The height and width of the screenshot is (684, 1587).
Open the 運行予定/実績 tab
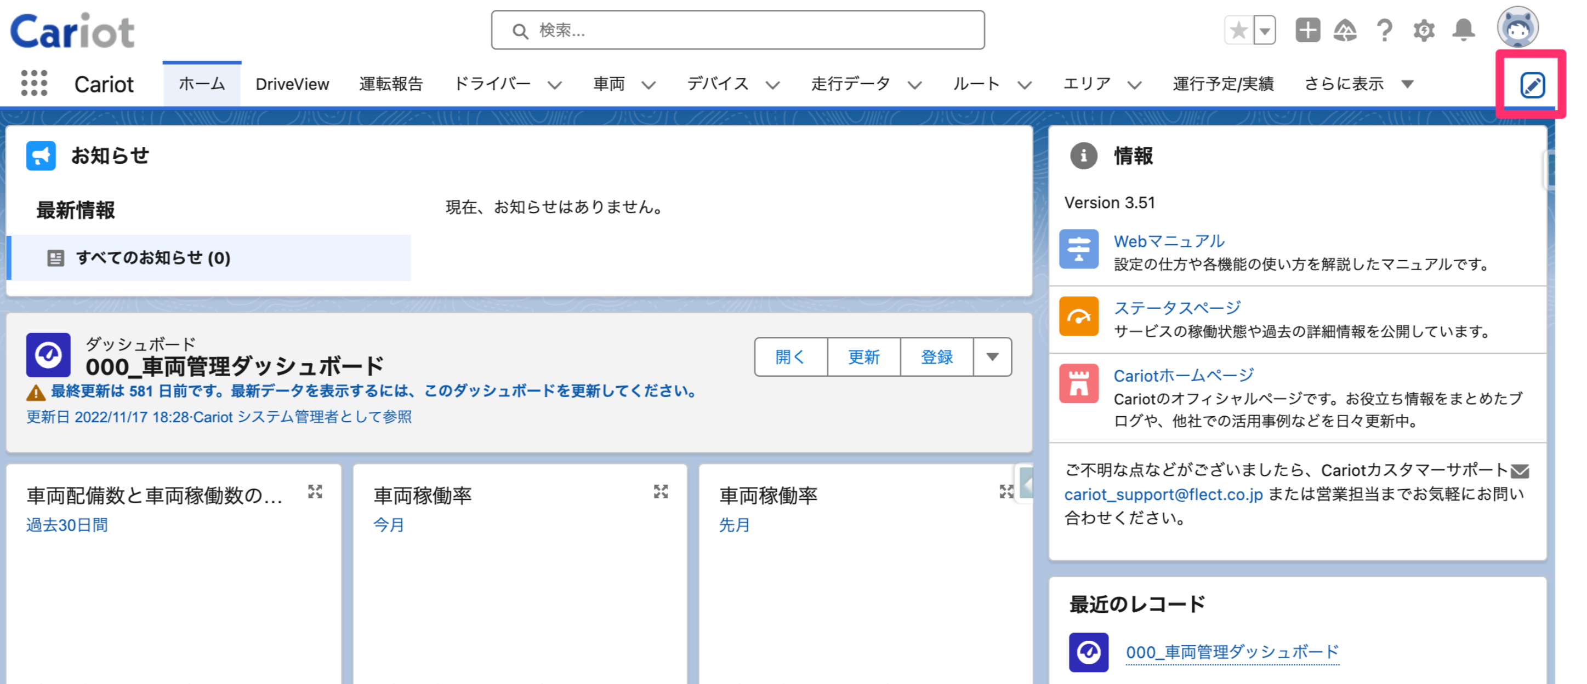click(1223, 84)
